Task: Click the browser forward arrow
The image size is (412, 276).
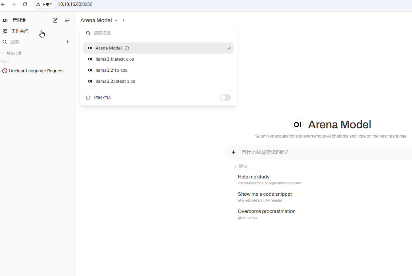Action: click(x=14, y=4)
